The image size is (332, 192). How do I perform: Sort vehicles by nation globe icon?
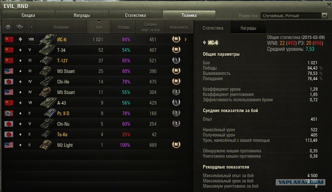(8, 27)
